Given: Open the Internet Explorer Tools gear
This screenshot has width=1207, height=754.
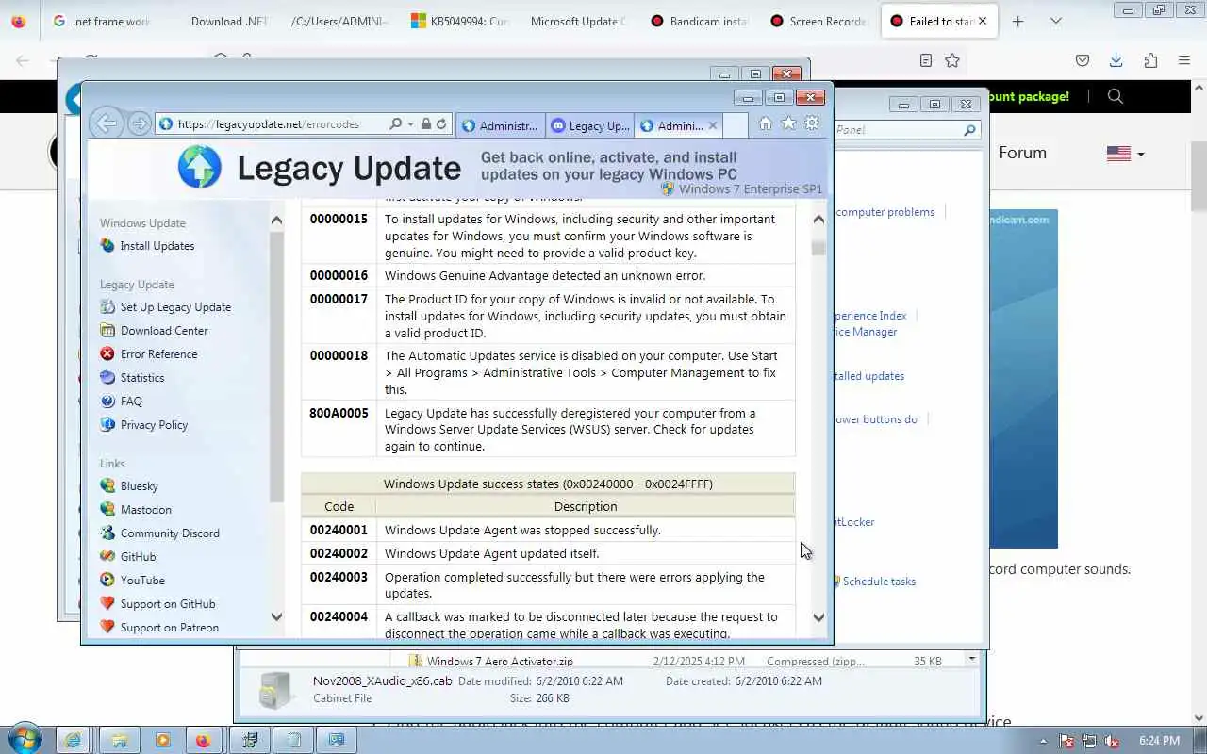Looking at the screenshot, I should [x=811, y=123].
